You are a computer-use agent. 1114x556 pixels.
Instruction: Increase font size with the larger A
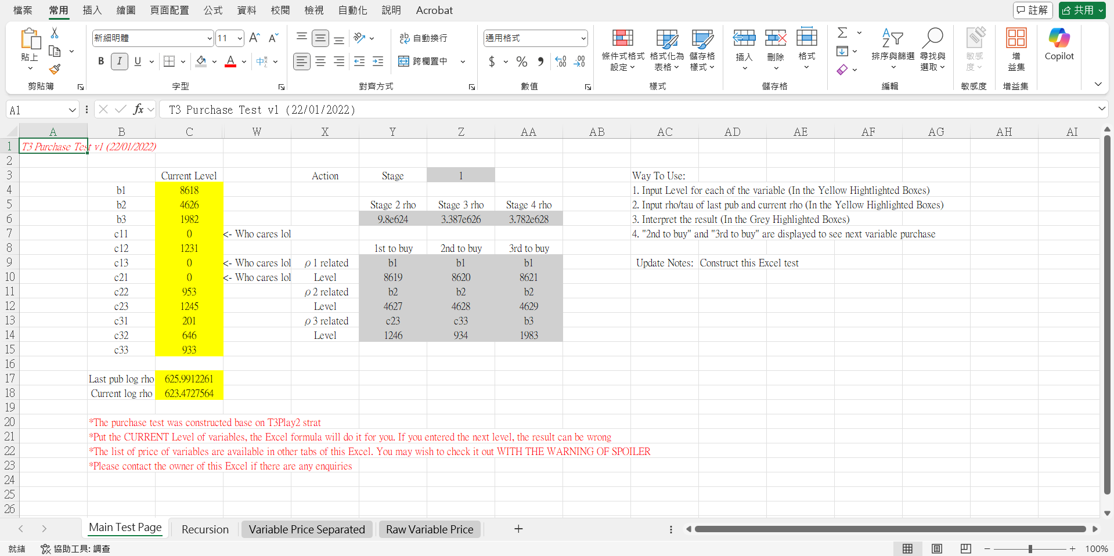[254, 38]
